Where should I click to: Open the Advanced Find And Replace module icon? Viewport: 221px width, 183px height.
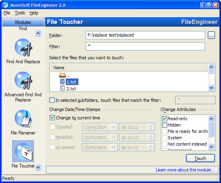(x=23, y=80)
